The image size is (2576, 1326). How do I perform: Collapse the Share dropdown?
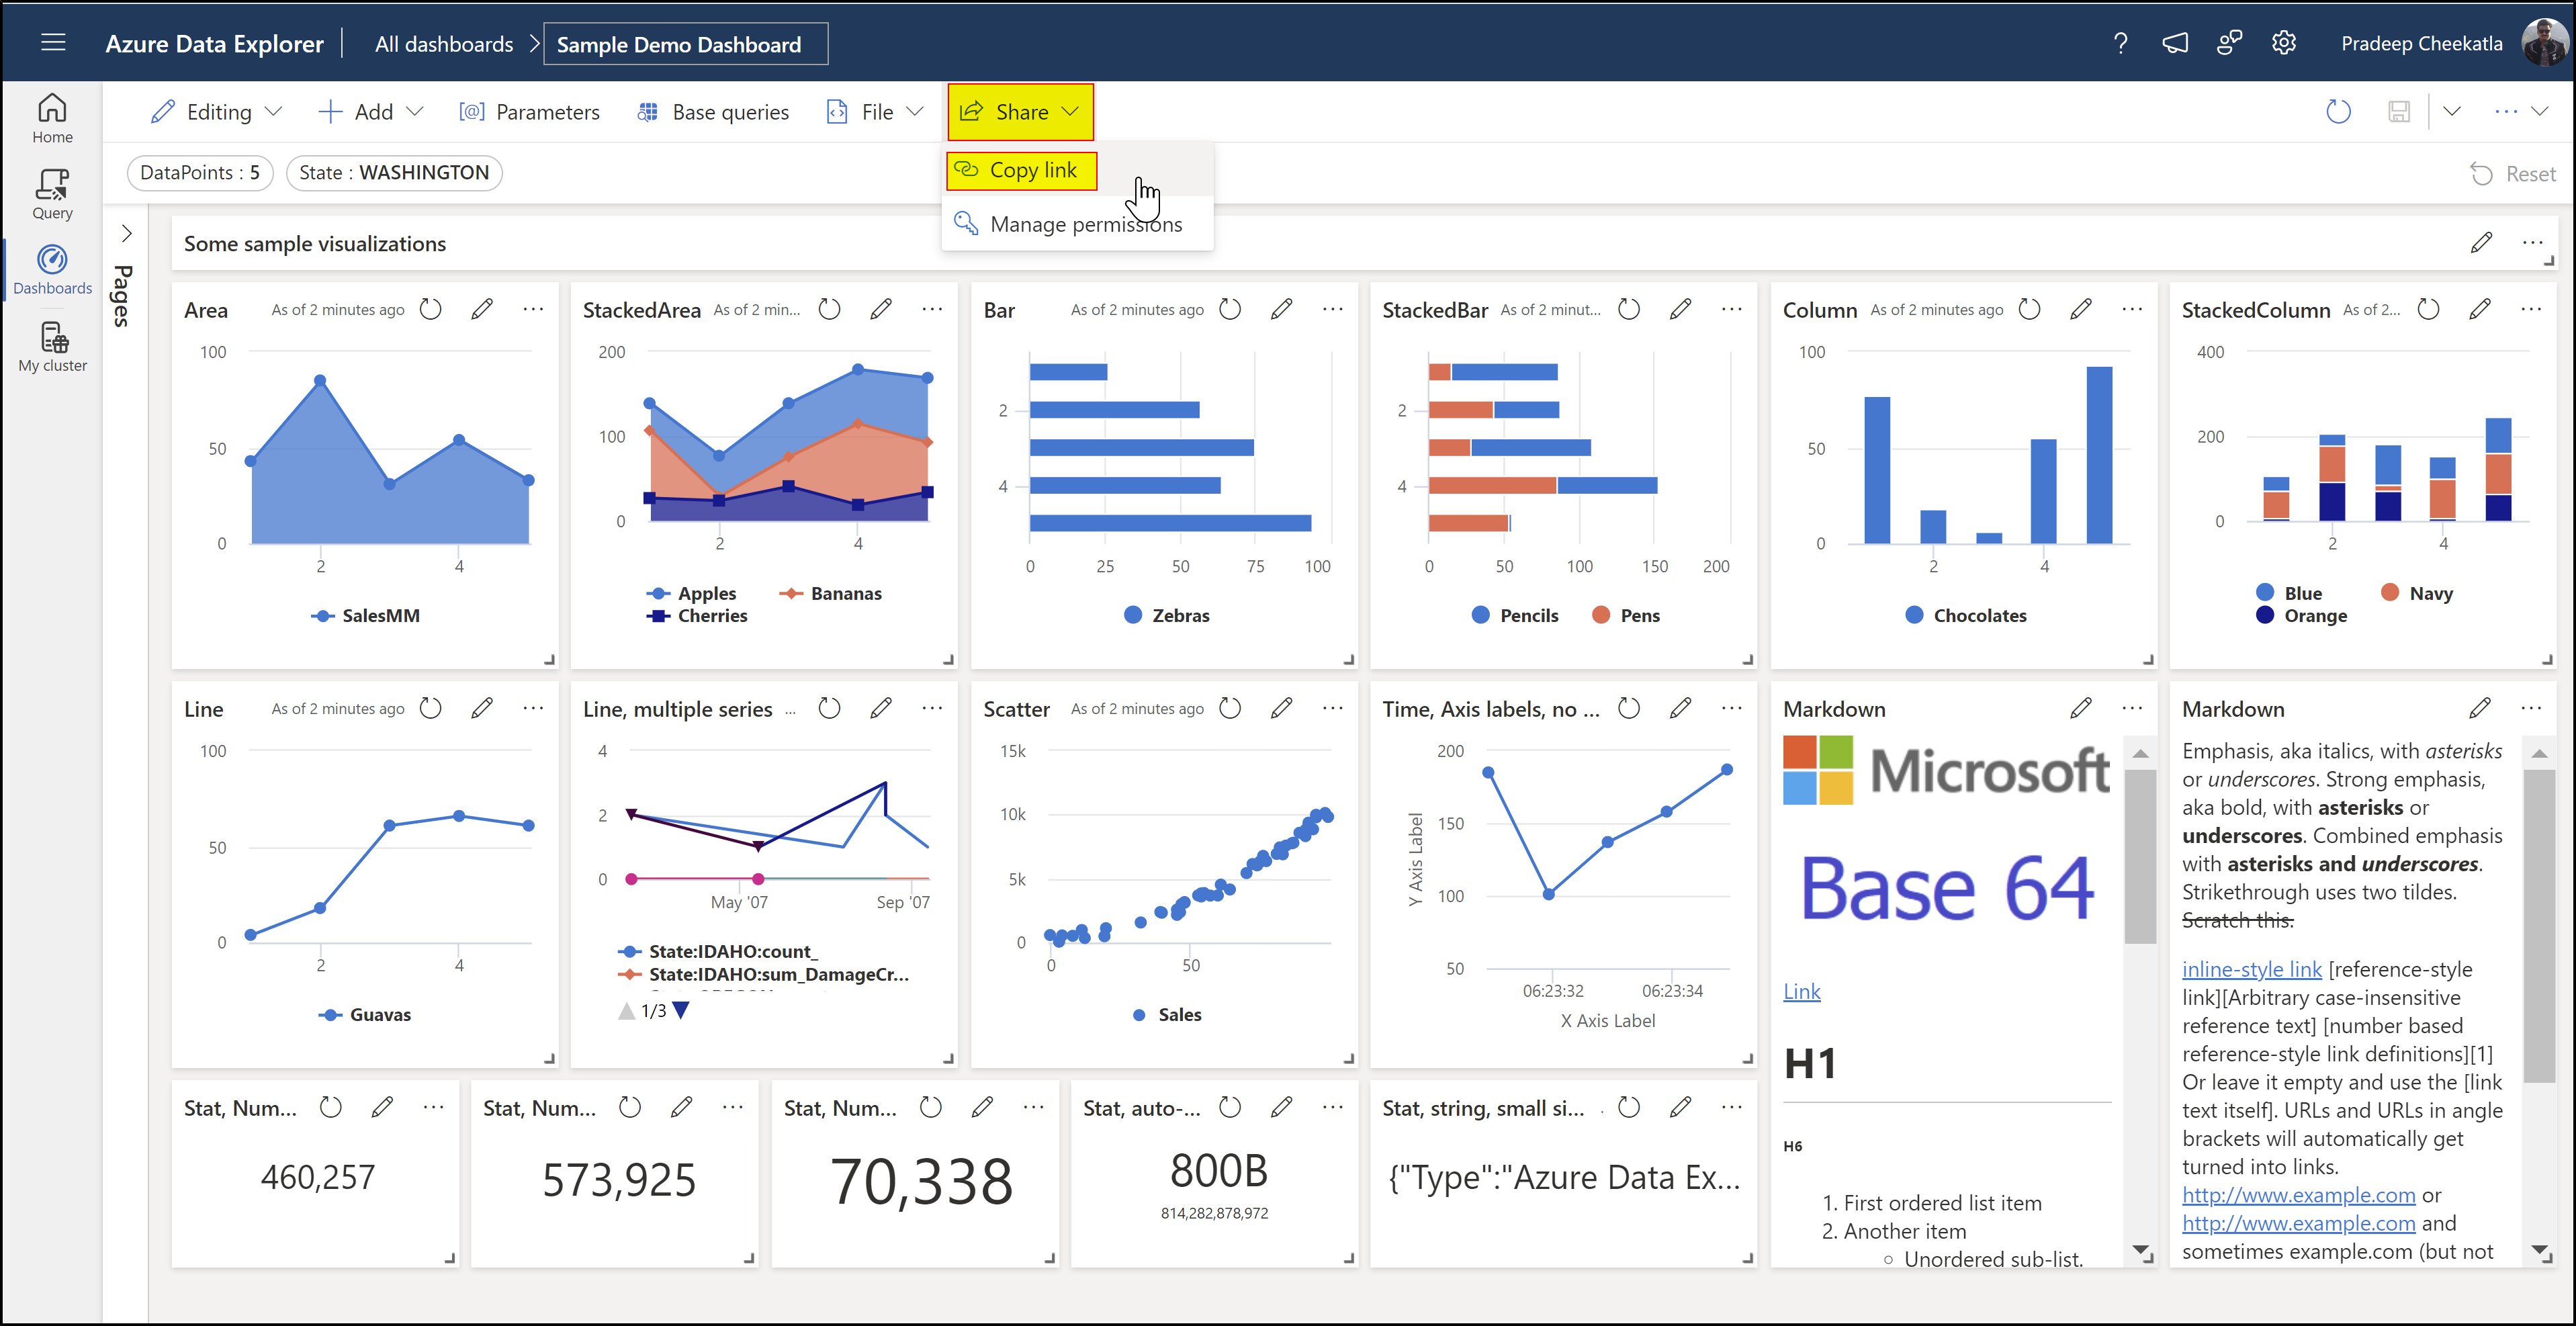click(1020, 112)
